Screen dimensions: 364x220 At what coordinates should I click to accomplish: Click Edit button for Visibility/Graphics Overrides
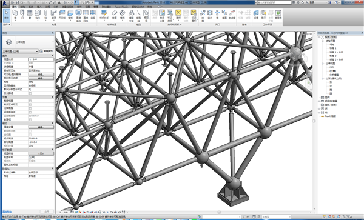[41, 75]
